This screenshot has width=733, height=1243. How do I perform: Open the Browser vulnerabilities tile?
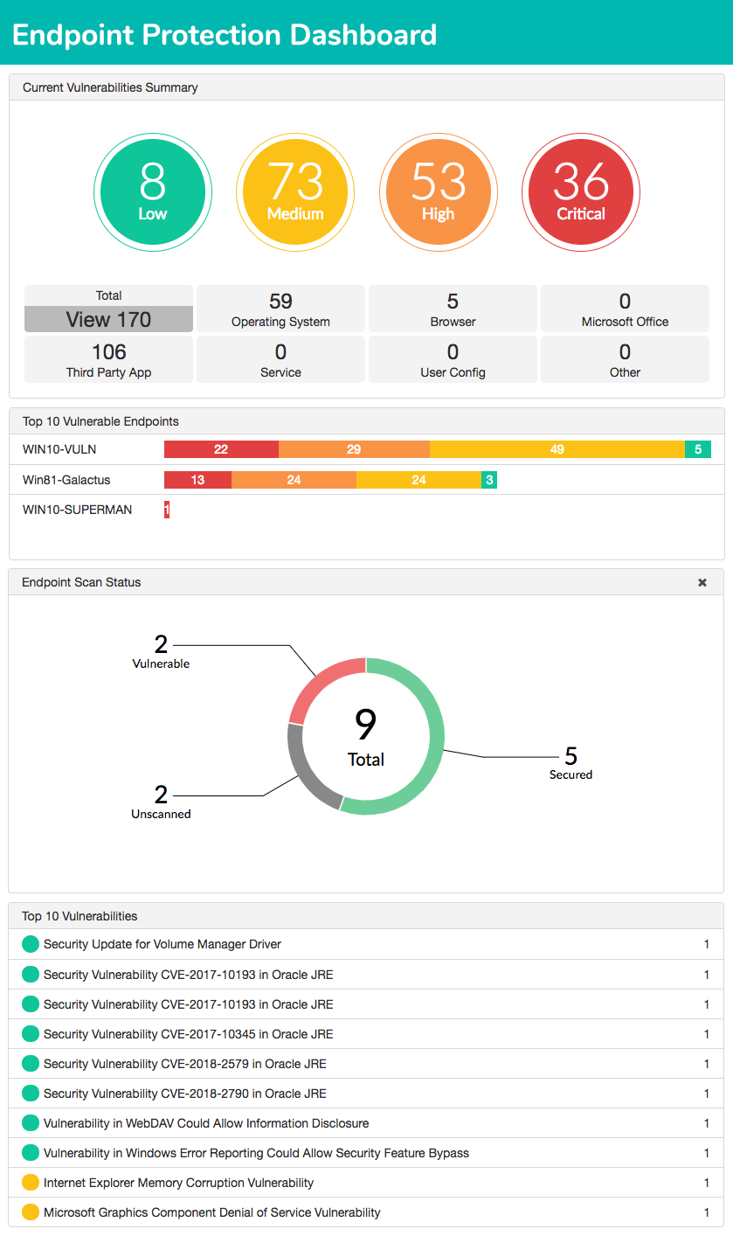[453, 309]
